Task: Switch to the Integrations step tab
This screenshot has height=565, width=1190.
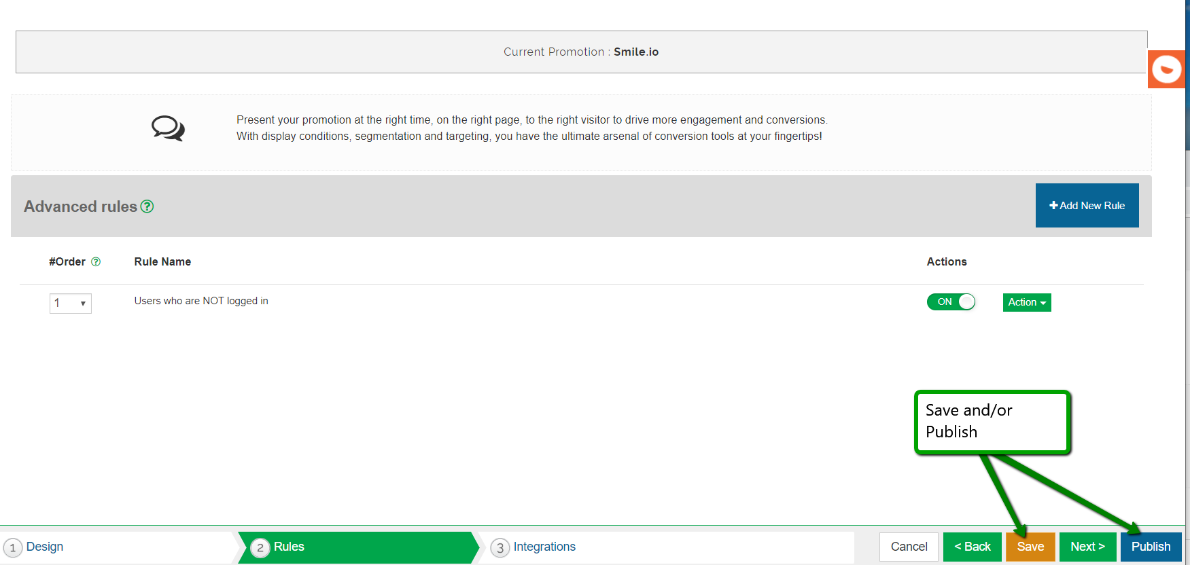Action: [x=544, y=547]
